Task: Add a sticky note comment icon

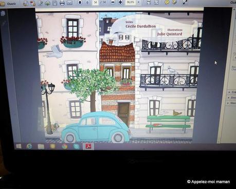Action: [167, 2]
